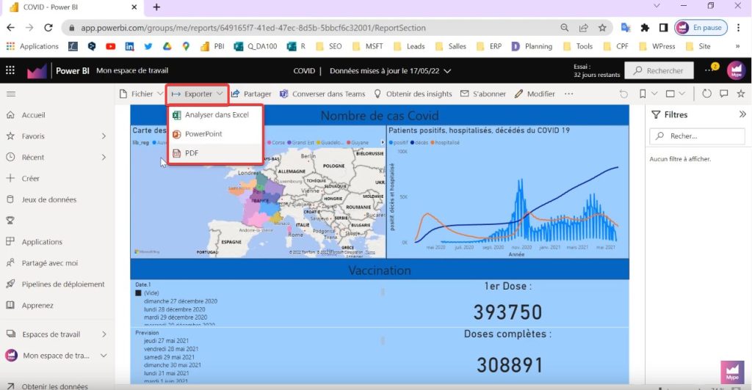Open Jeux de données in sidebar

(49, 199)
